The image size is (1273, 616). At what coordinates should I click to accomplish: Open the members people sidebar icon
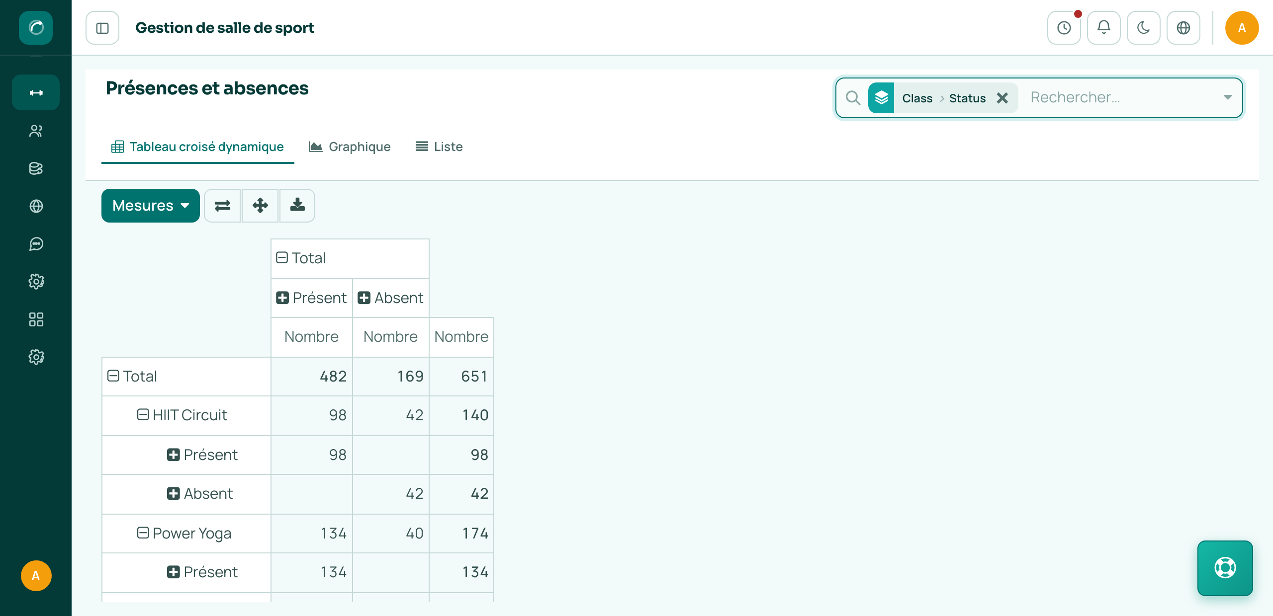(36, 131)
